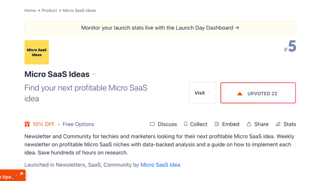The width and height of the screenshot is (320, 181).
Task: Click the Free Options label
Action: (x=78, y=124)
